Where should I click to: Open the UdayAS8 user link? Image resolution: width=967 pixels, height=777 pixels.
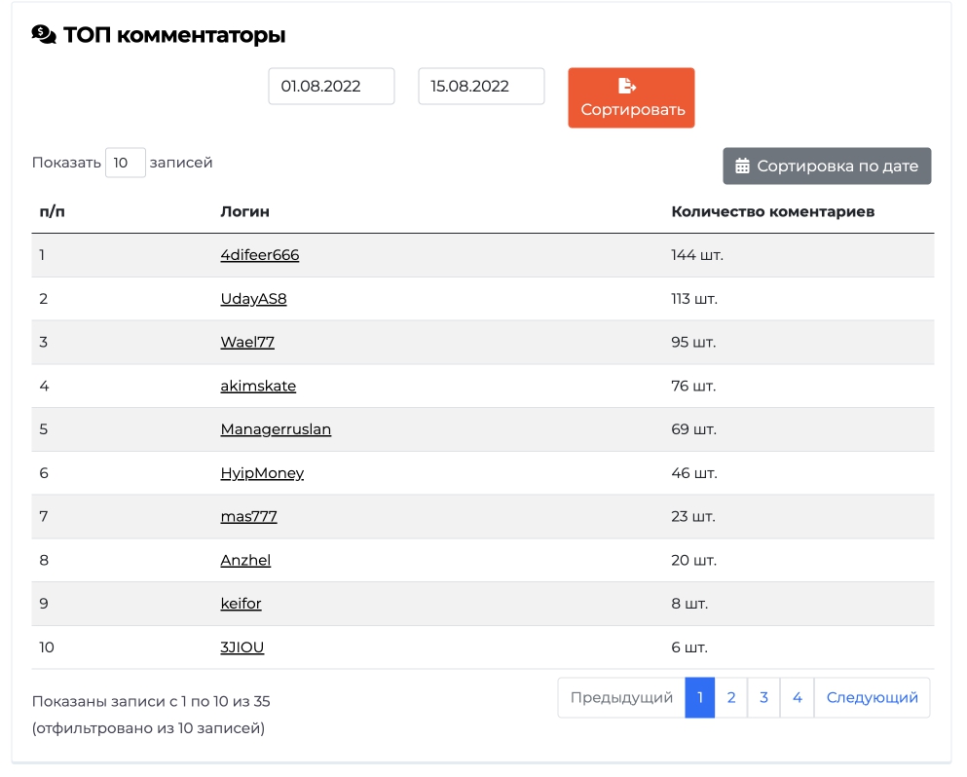pyautogui.click(x=253, y=299)
